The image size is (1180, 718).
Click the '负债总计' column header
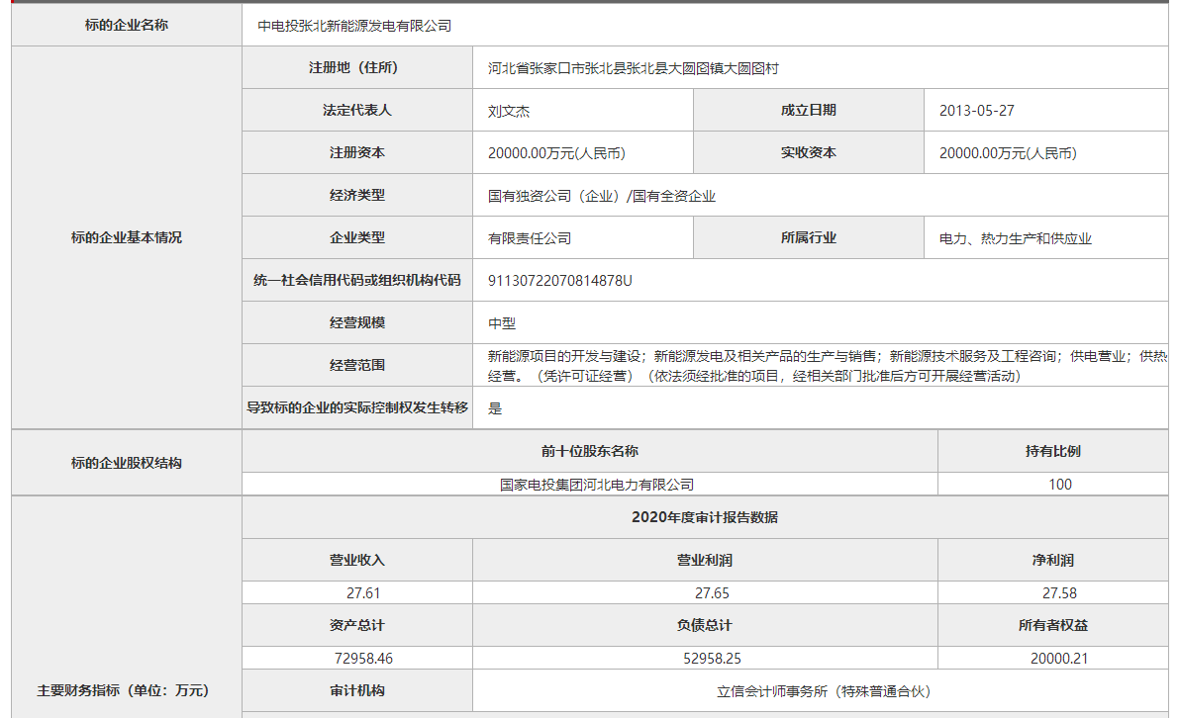pos(705,625)
